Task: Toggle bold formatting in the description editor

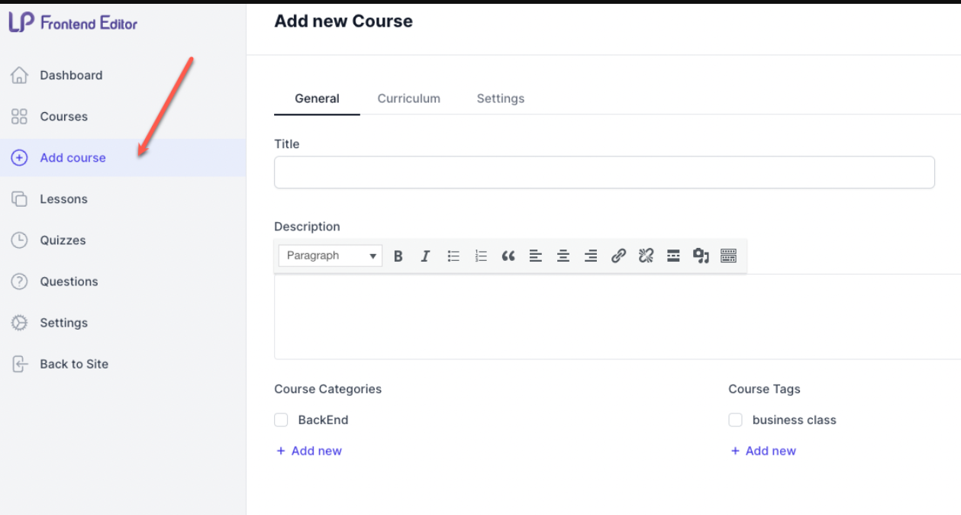Action: point(398,256)
